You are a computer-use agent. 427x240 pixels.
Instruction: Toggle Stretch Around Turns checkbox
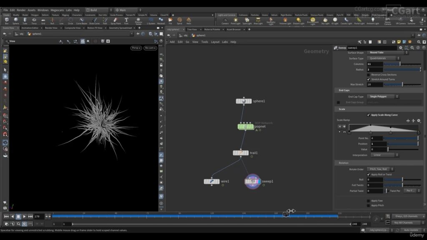[369, 80]
